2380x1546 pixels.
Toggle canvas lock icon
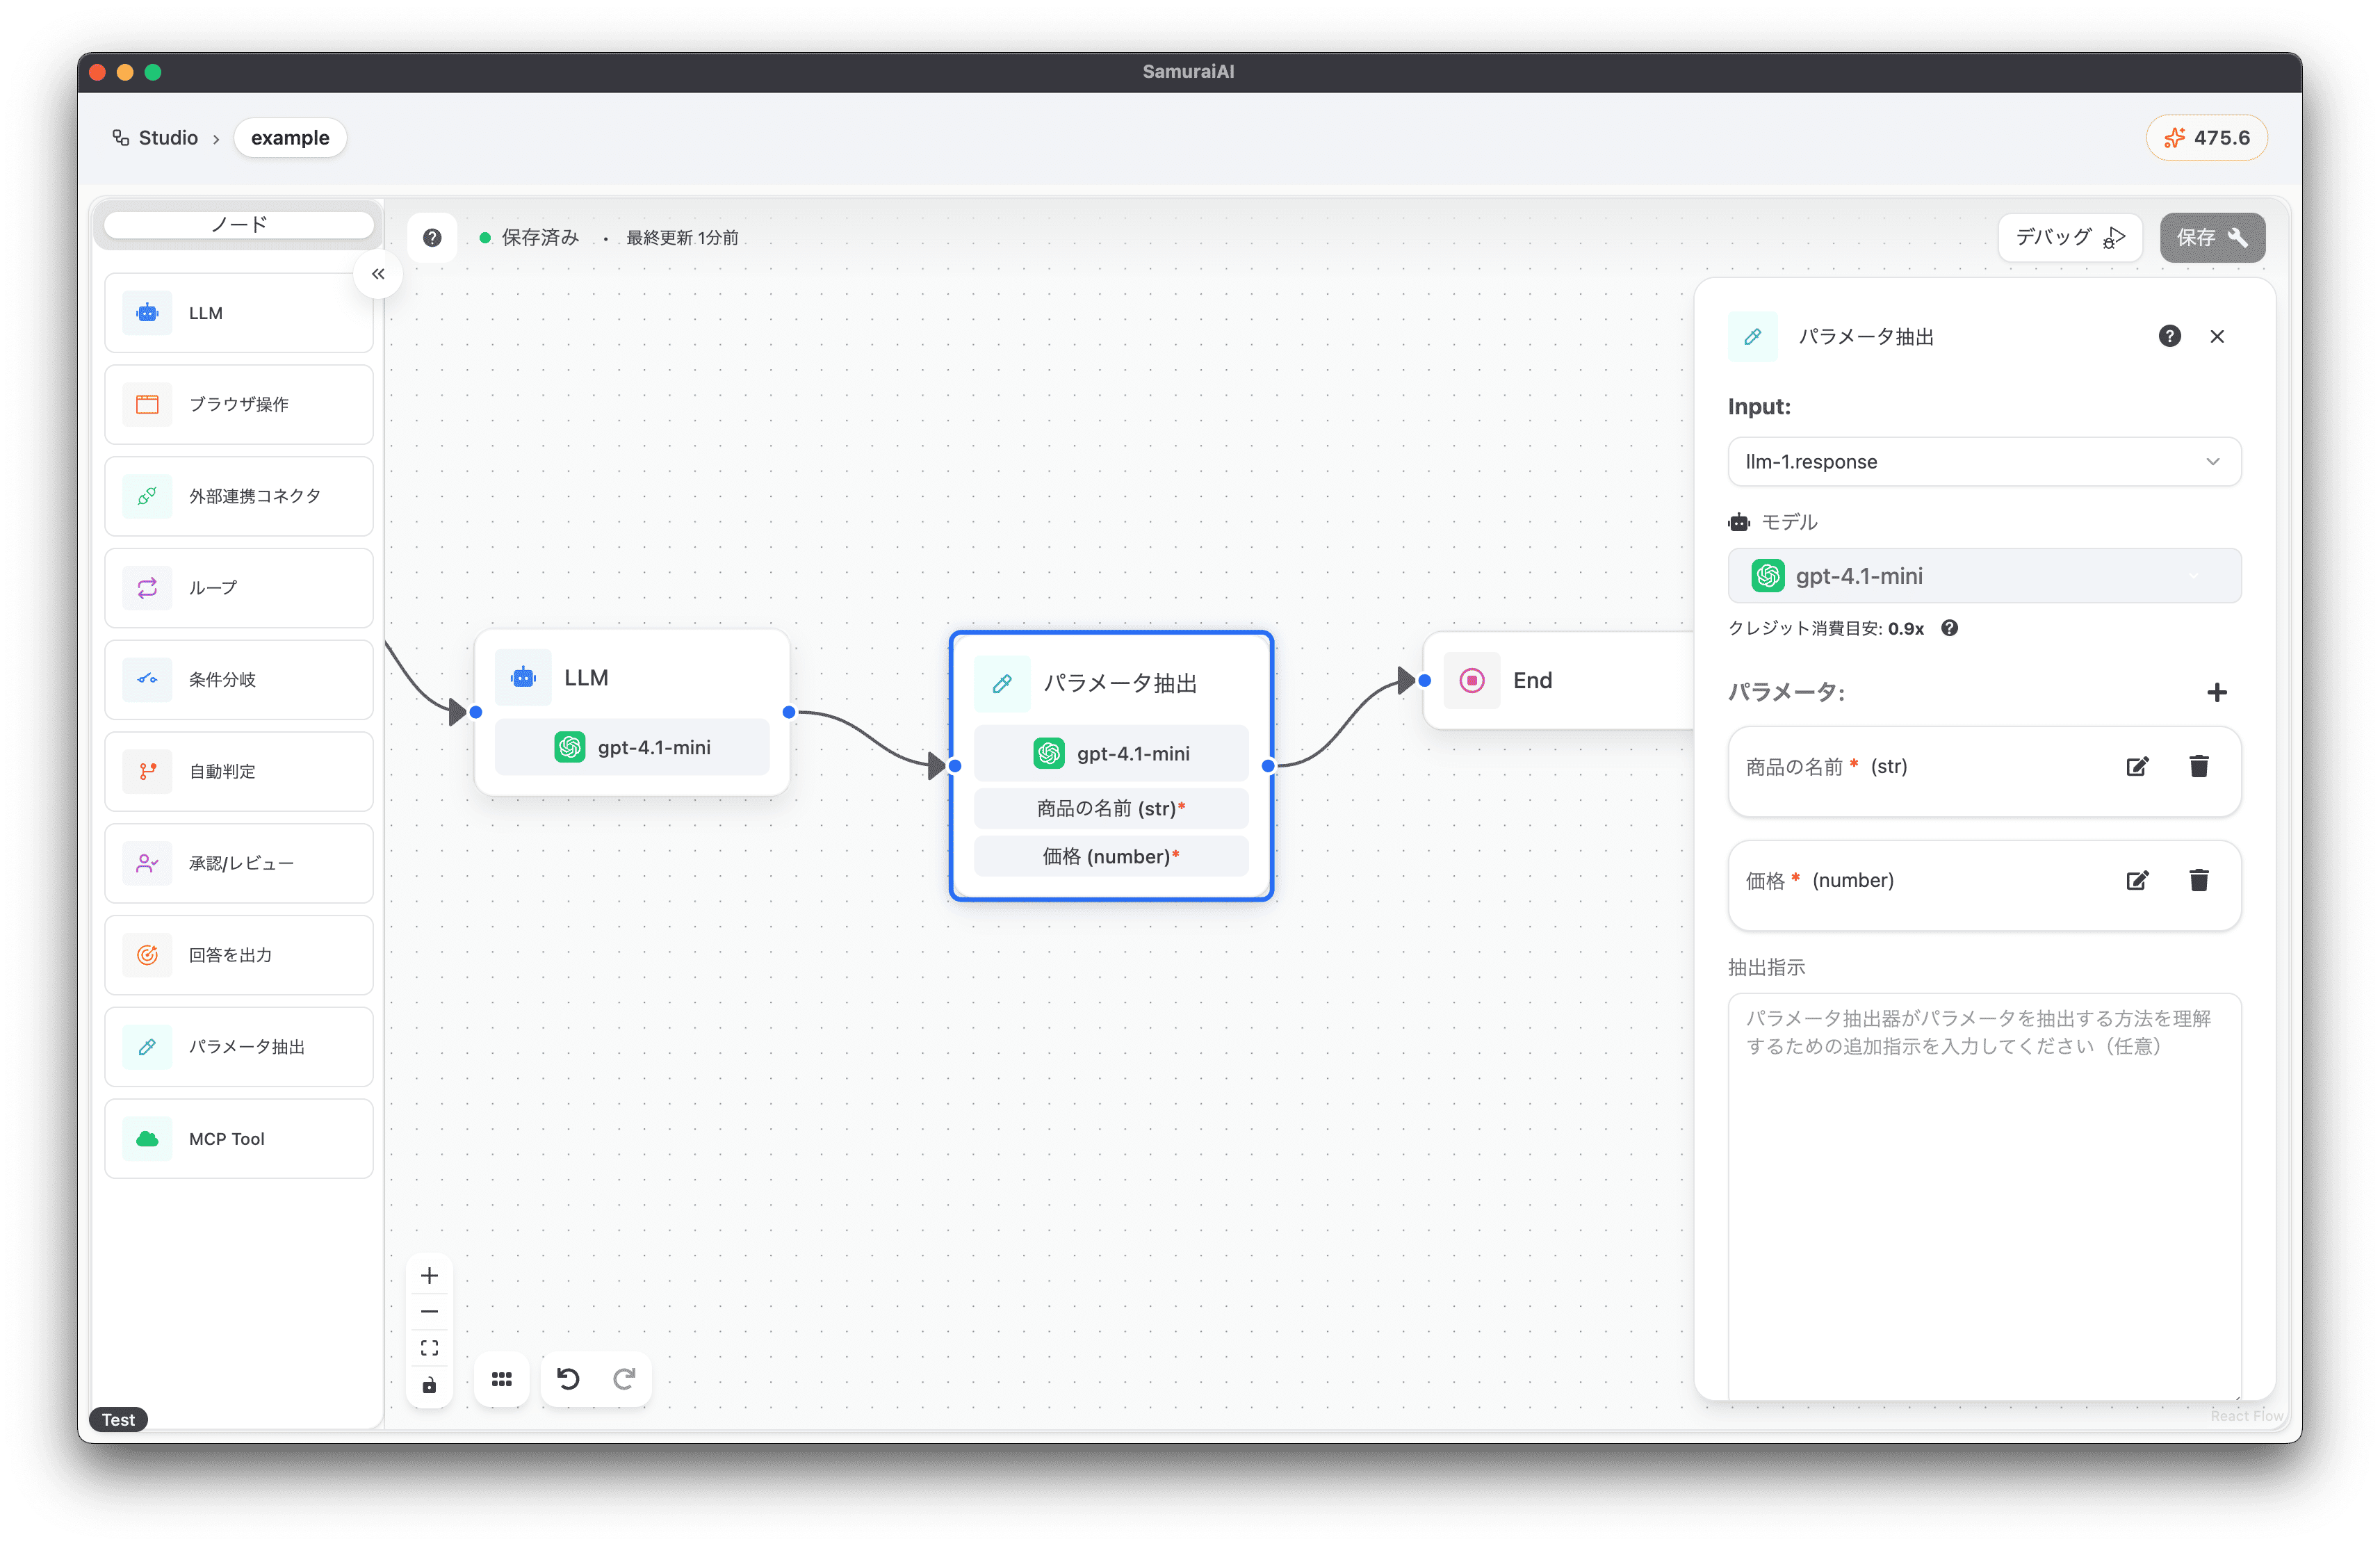(x=429, y=1385)
